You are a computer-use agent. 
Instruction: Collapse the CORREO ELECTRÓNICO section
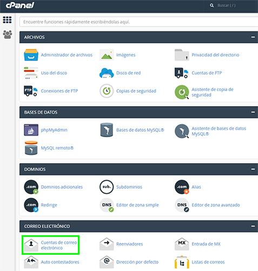(253, 226)
